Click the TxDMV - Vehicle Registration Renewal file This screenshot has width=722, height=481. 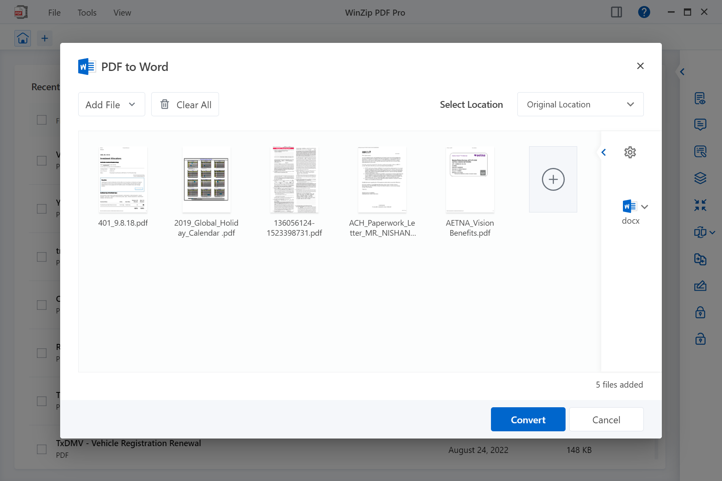128,443
